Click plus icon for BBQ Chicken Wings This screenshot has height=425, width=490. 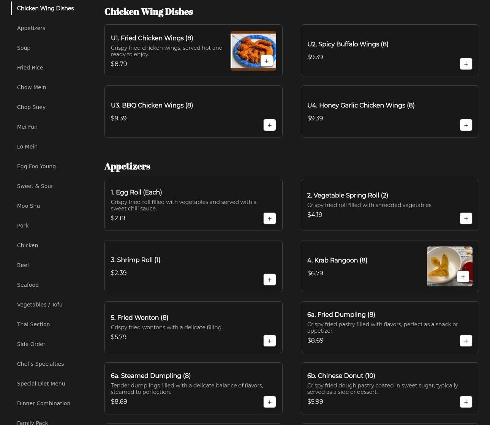coord(269,125)
